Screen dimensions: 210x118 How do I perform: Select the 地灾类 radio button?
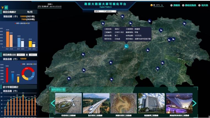(x=199, y=5)
